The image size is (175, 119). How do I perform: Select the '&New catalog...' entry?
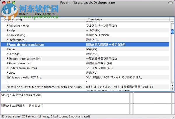pyautogui.click(x=17, y=35)
